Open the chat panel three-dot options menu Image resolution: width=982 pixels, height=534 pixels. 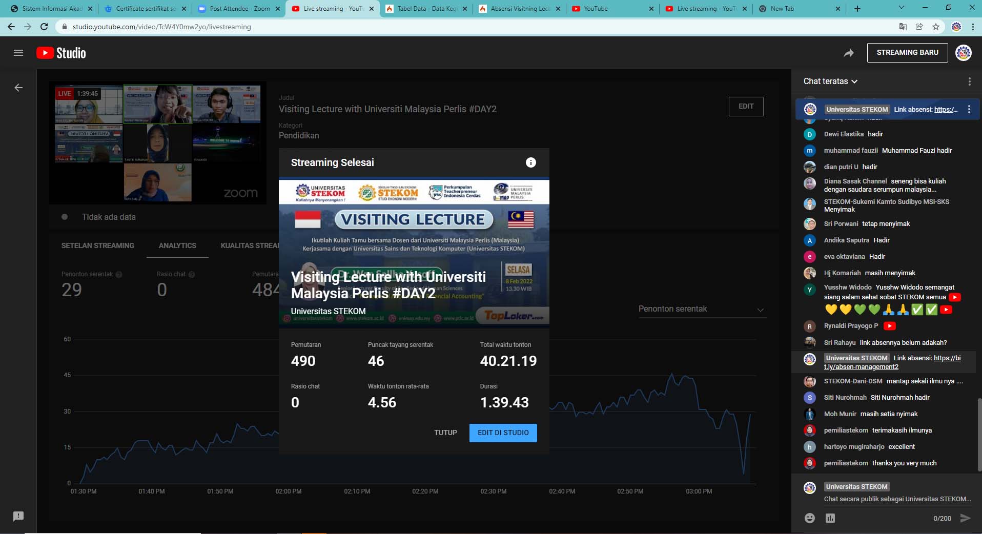[x=969, y=81]
